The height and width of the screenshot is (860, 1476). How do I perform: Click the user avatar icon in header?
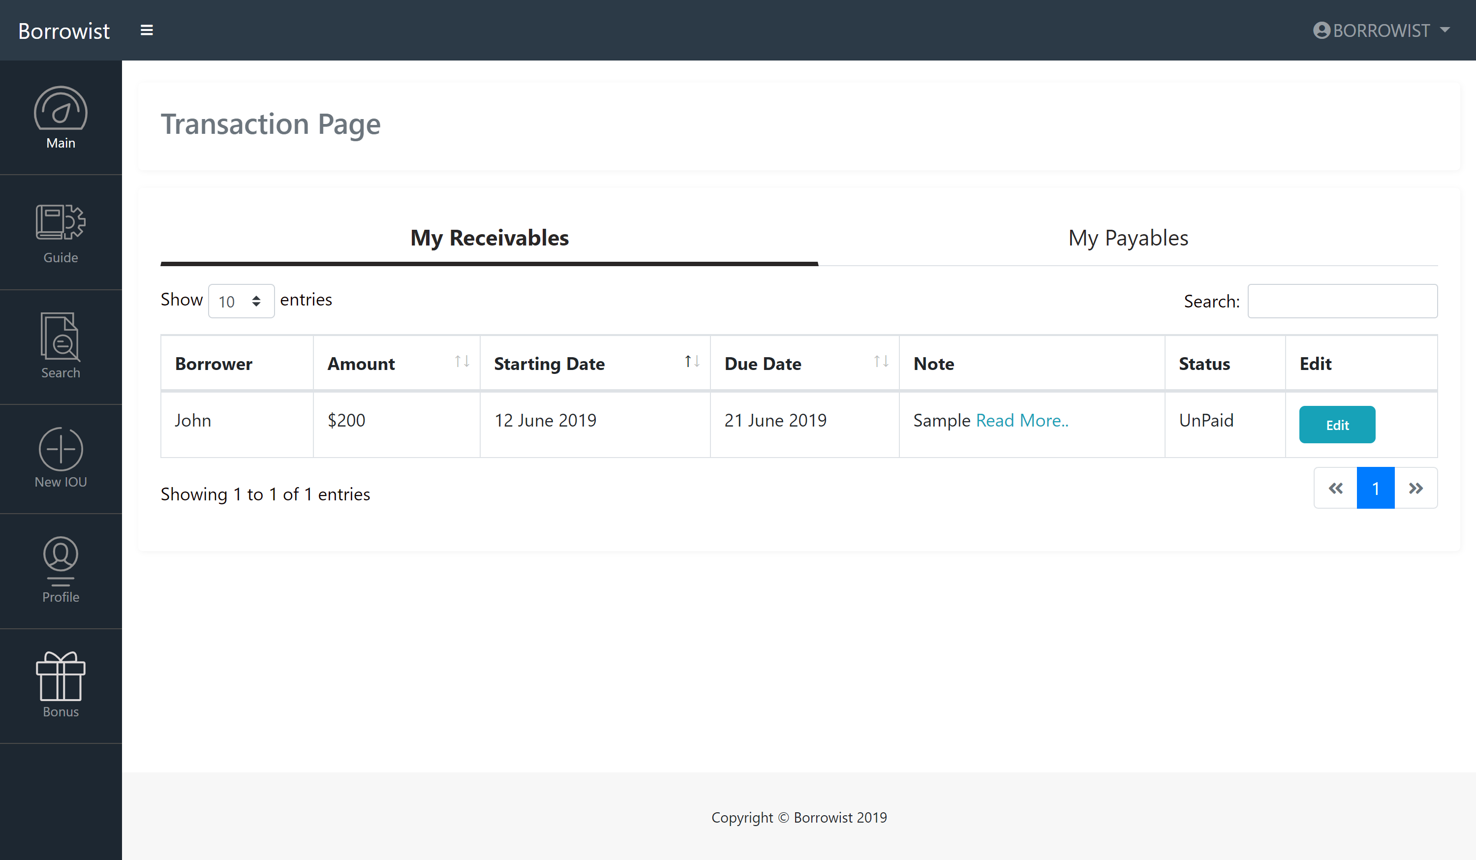1322,30
